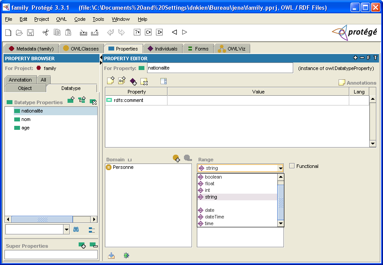Click the 'C' classify toolbar icon
Viewport: 383px width, 265px height.
(148, 32)
